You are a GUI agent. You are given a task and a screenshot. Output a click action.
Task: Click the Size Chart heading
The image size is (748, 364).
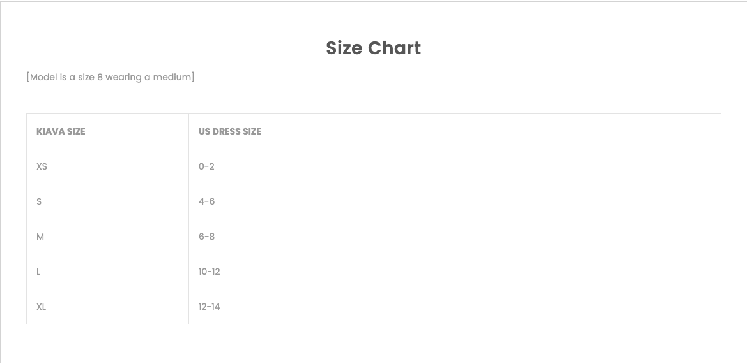(374, 48)
